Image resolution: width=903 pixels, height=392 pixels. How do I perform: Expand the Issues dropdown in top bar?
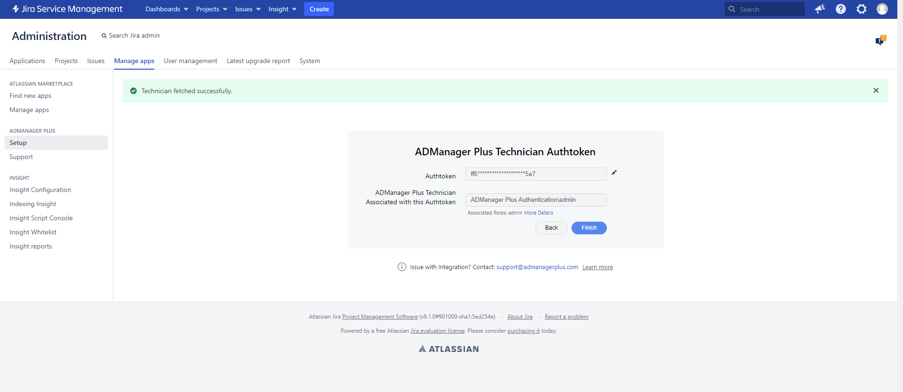[x=248, y=9]
